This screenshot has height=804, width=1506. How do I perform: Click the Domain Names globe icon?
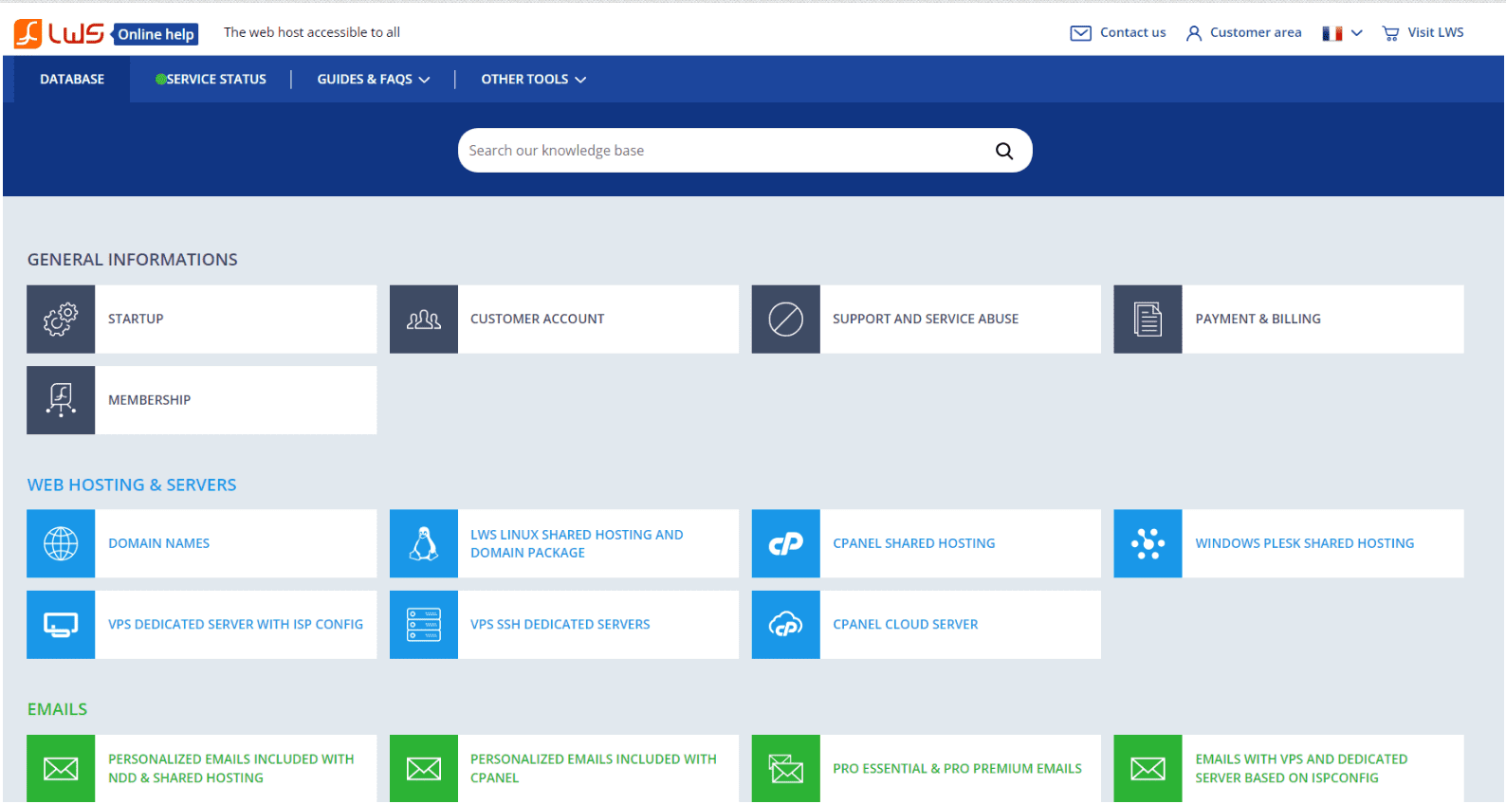[x=61, y=544]
